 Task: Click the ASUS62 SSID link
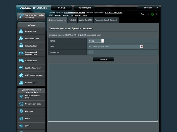click(x=58, y=15)
